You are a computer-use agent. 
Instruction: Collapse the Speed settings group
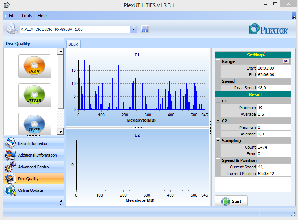pyautogui.click(x=218, y=81)
